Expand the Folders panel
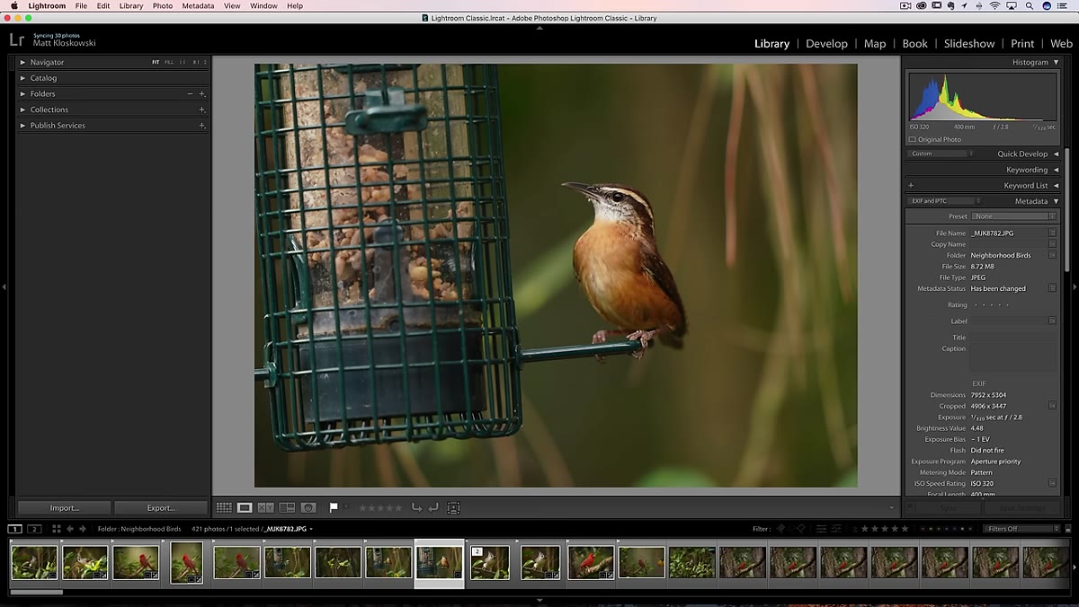Image resolution: width=1079 pixels, height=607 pixels. (x=23, y=93)
